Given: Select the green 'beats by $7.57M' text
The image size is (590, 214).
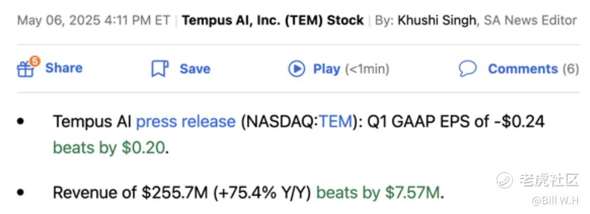Looking at the screenshot, I should [378, 193].
